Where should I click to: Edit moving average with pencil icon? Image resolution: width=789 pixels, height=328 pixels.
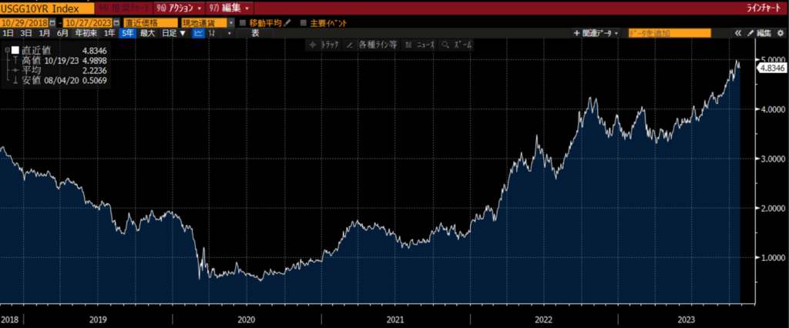(287, 23)
